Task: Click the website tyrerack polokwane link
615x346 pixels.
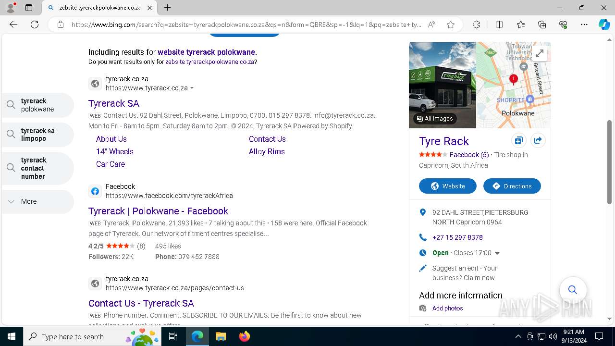Action: coord(206,52)
